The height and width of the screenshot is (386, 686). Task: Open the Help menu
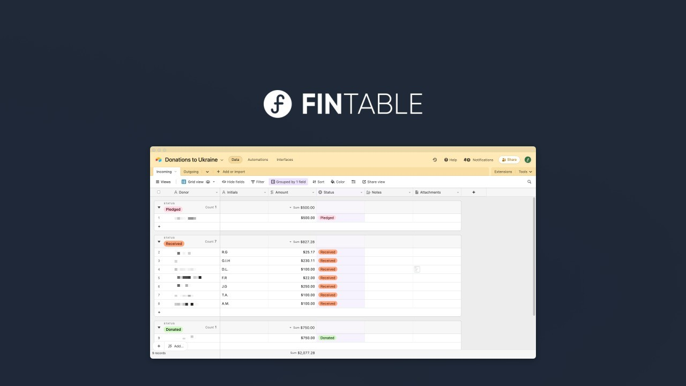coord(450,160)
